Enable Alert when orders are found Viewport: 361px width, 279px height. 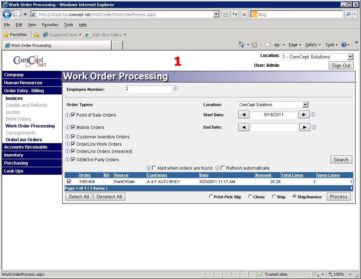click(x=154, y=168)
